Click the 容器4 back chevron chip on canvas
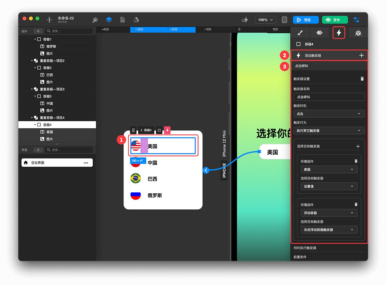Image resolution: width=386 pixels, height=285 pixels. click(x=146, y=130)
